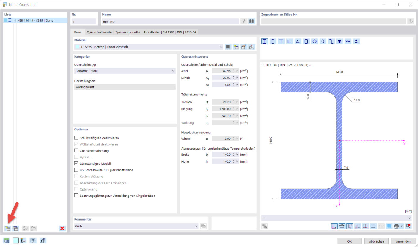Screen dimensions: 418x247
Task: Click the Herstellungsart field showing Warmgewalzt
Action: [125, 87]
